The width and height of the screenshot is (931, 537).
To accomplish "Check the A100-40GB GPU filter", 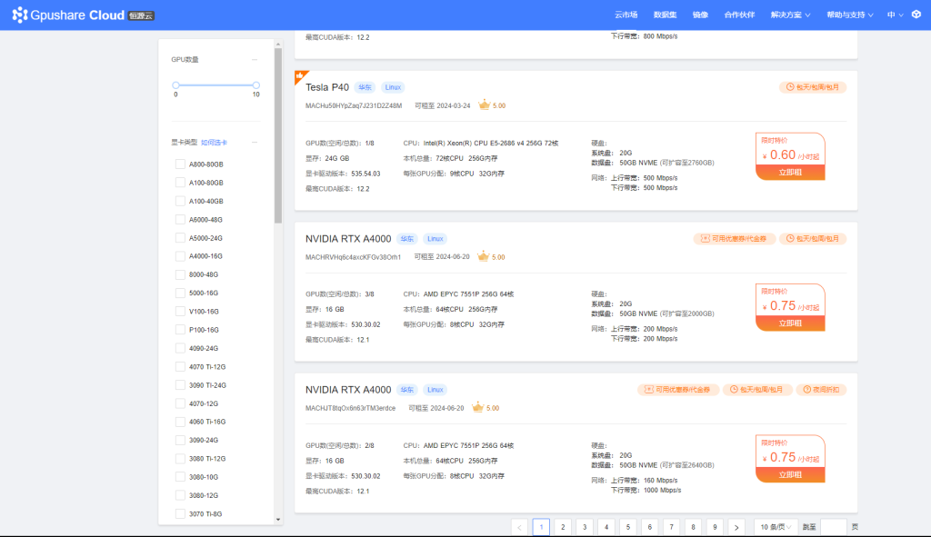I will point(180,201).
